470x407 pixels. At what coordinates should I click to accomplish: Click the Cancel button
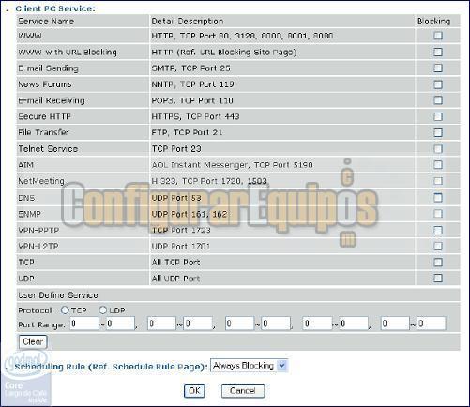(x=243, y=391)
